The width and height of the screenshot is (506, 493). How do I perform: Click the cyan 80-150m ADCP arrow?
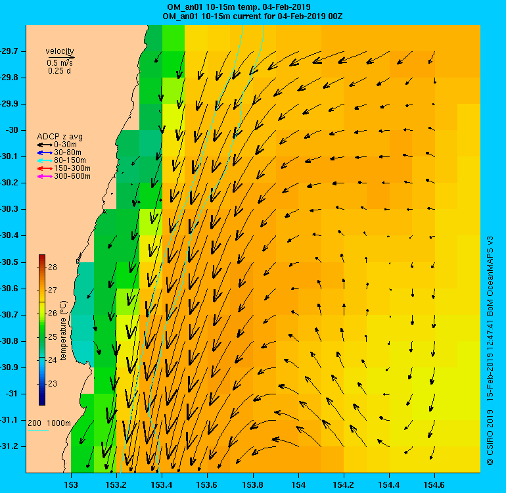45,160
